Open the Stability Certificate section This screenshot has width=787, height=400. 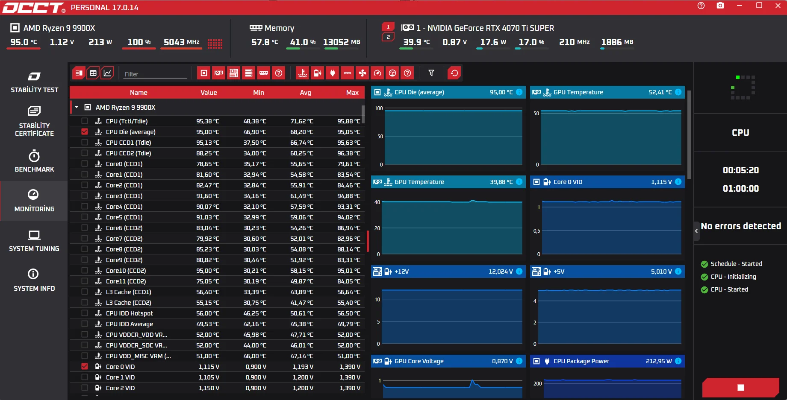[x=34, y=121]
